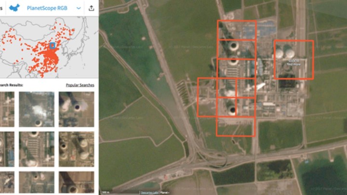Click the 500 m scale bar label
347x195 pixels.
106,192
